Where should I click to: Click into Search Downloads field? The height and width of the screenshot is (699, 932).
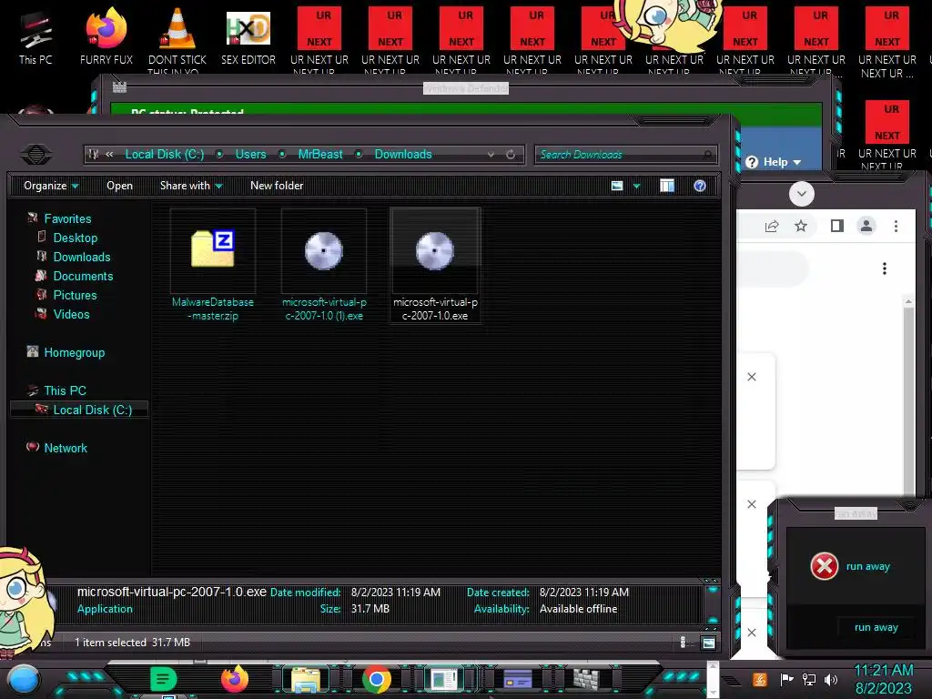click(626, 155)
